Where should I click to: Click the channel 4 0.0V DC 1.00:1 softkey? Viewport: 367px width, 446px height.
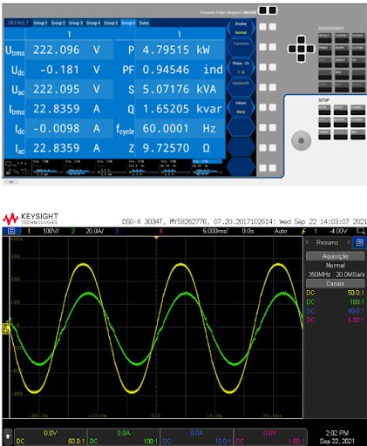pos(270,436)
